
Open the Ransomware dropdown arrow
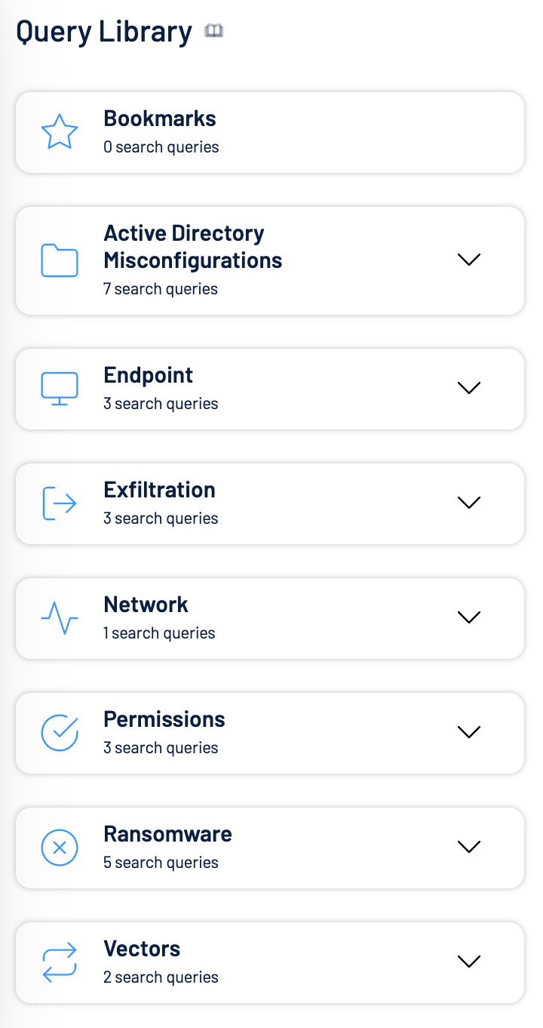[x=469, y=847]
